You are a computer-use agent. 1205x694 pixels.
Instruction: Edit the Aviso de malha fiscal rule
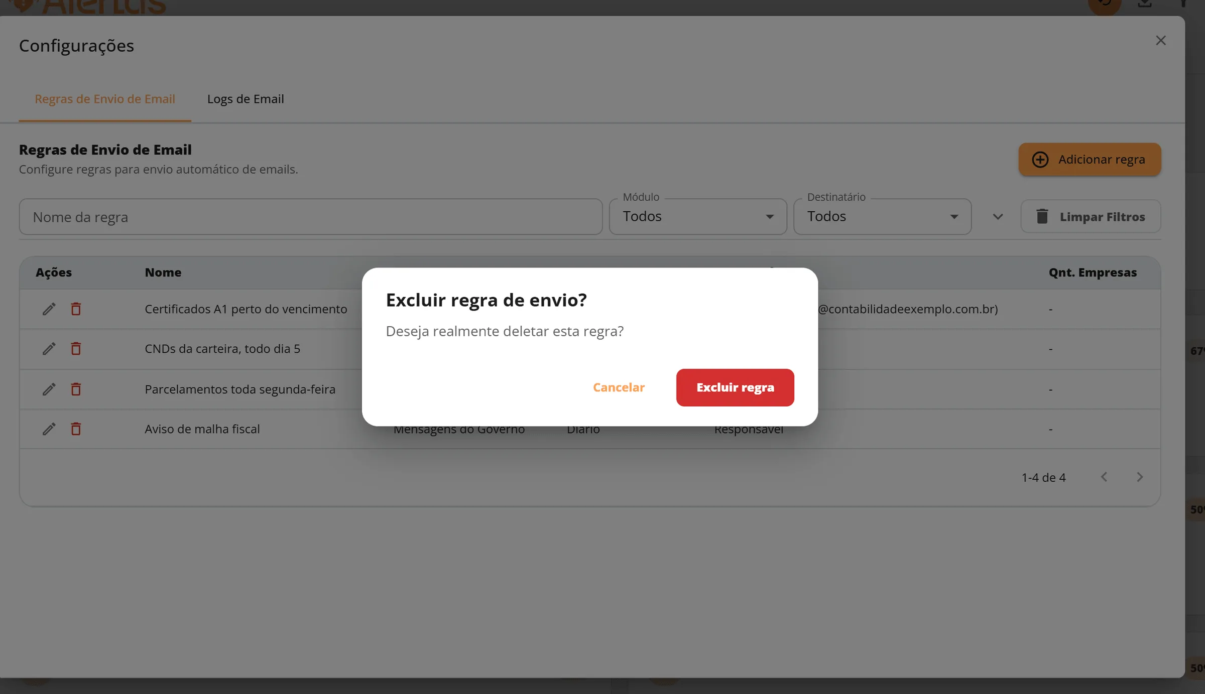49,429
